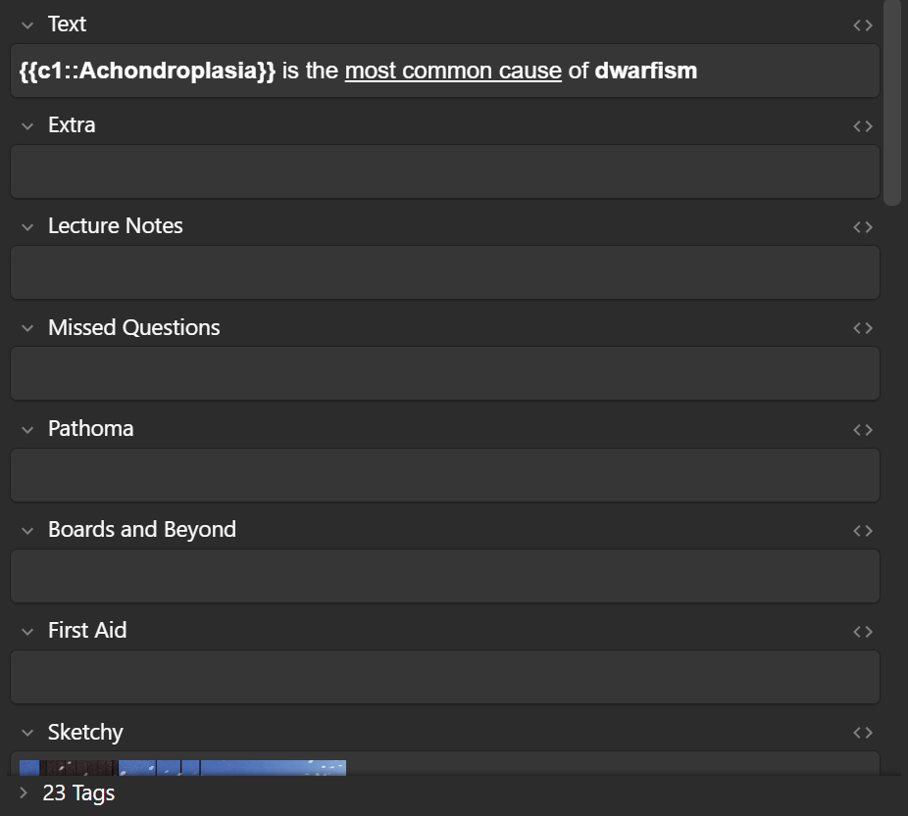Collapse the Extra field
This screenshot has height=816, width=908.
[27, 126]
